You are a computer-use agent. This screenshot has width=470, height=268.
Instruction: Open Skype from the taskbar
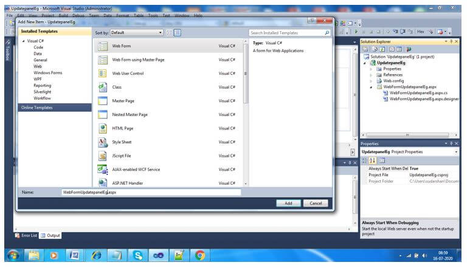137,255
